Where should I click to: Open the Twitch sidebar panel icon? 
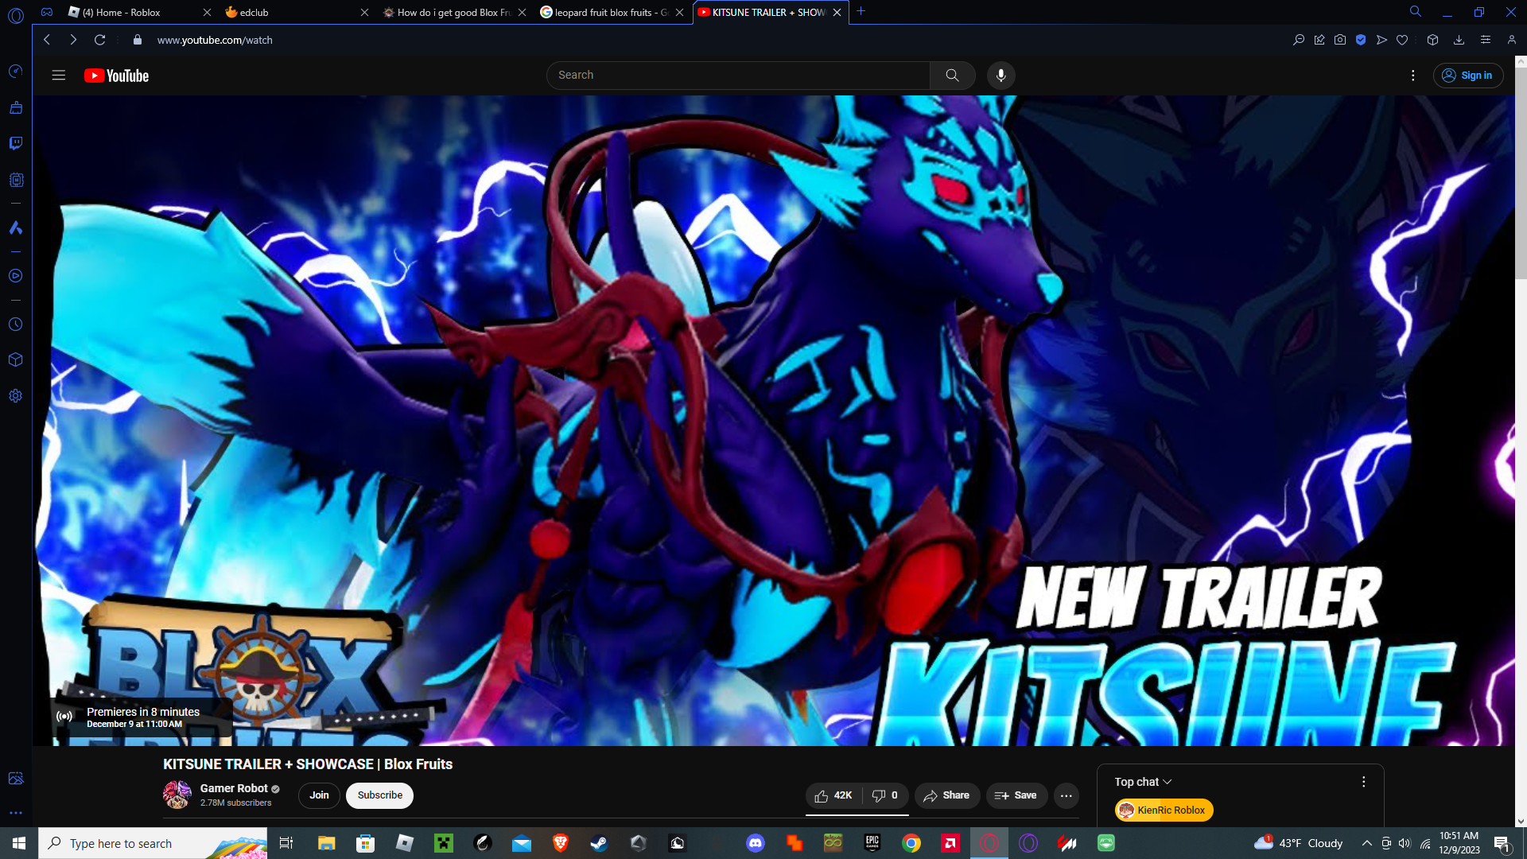[15, 143]
